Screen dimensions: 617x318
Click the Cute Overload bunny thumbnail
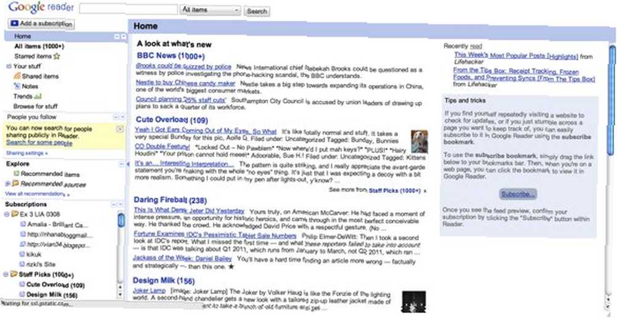click(x=419, y=142)
